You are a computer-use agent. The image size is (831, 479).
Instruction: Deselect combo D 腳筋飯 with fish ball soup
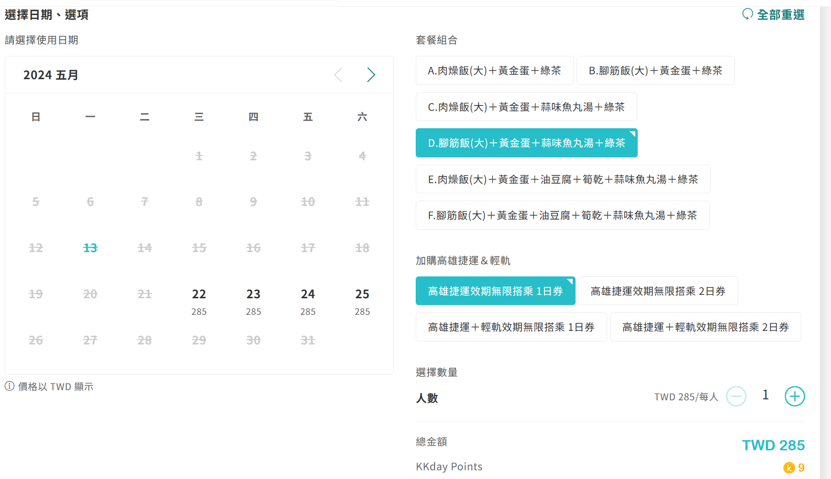(526, 143)
